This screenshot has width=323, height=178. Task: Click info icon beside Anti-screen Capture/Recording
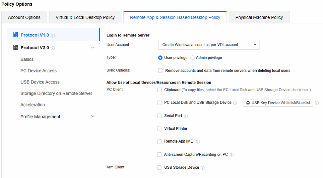click(x=232, y=155)
